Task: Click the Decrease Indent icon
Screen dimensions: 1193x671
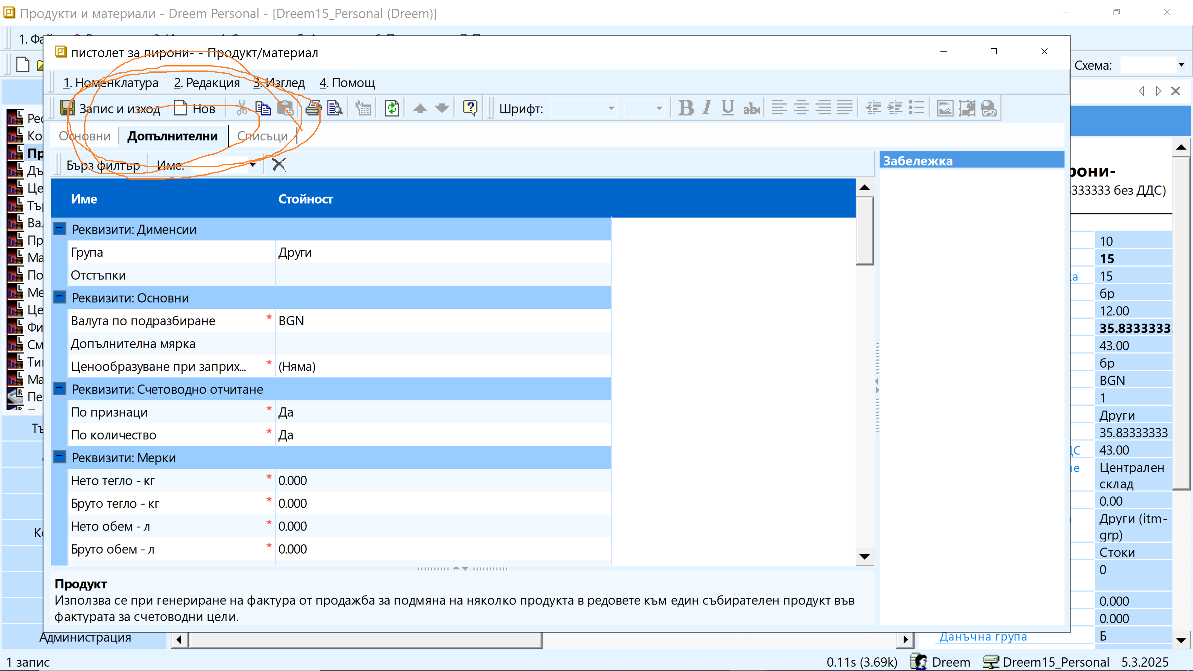Action: pyautogui.click(x=873, y=108)
